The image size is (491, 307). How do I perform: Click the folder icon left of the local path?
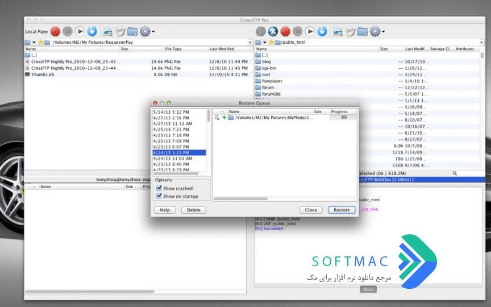point(27,42)
